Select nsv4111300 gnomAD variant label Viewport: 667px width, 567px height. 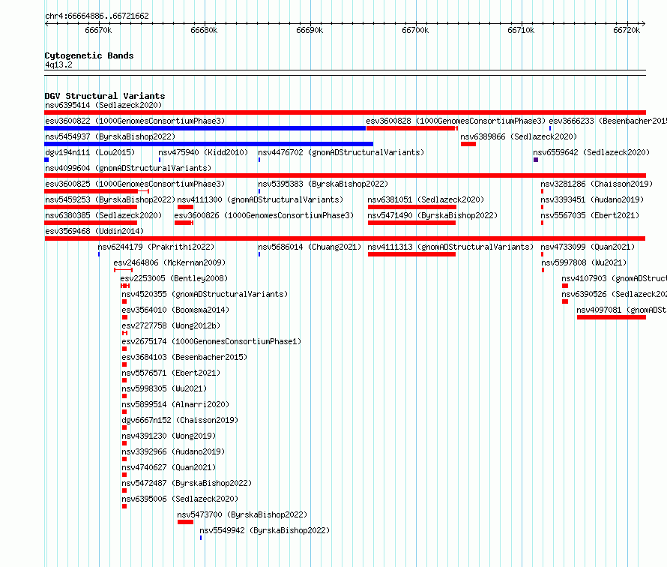pos(260,199)
